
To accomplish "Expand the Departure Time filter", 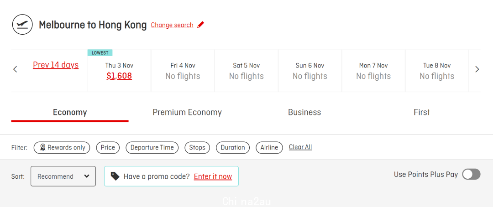I will [x=152, y=148].
